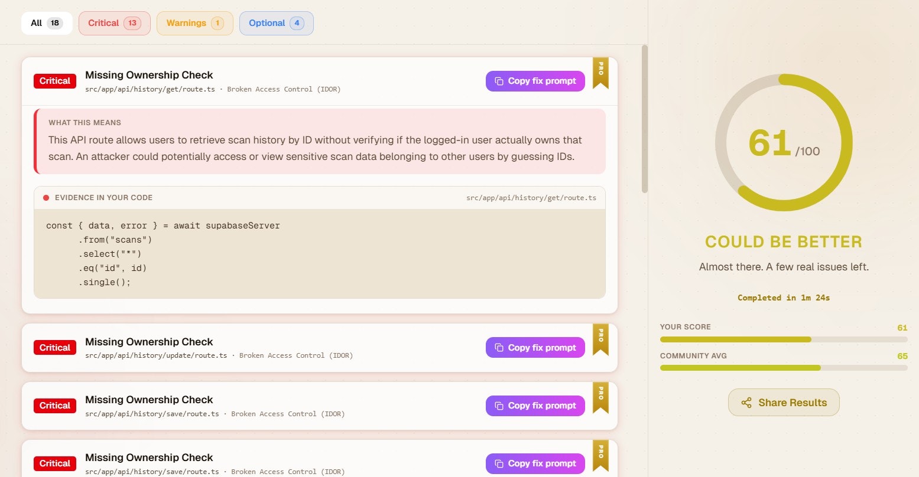This screenshot has width=919, height=477.
Task: Expand the history/update Missing Ownership Check card
Action: click(x=320, y=348)
